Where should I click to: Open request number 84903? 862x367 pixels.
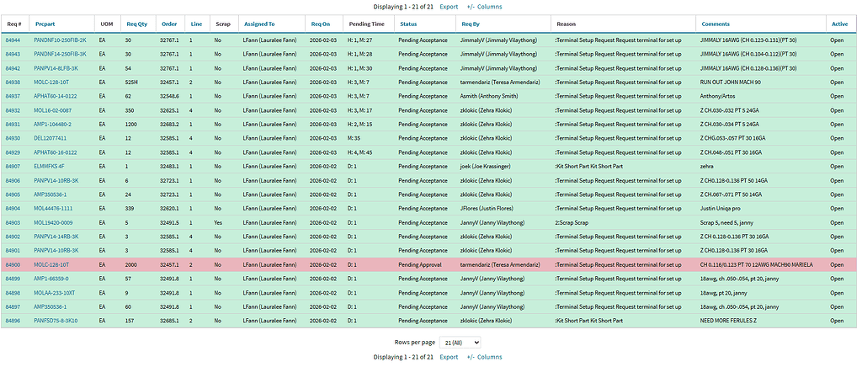tap(13, 222)
